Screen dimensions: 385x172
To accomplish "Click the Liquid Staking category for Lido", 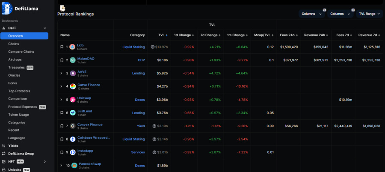I will tap(133, 47).
